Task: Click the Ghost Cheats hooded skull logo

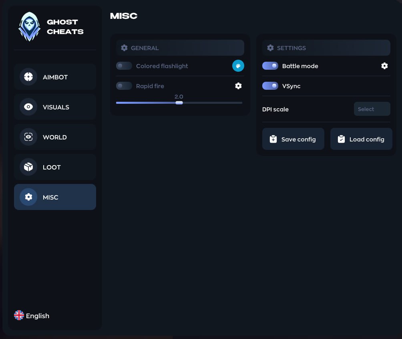Action: 29,27
